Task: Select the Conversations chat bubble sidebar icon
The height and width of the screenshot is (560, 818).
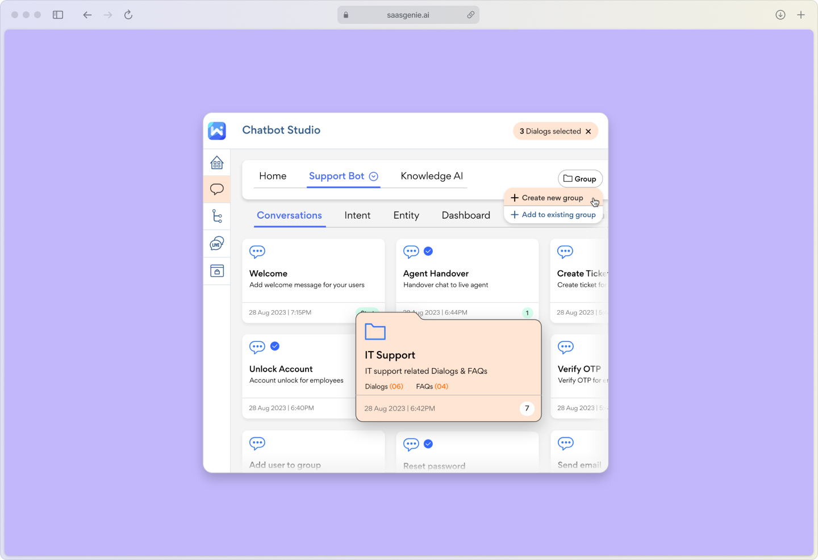Action: coord(216,189)
